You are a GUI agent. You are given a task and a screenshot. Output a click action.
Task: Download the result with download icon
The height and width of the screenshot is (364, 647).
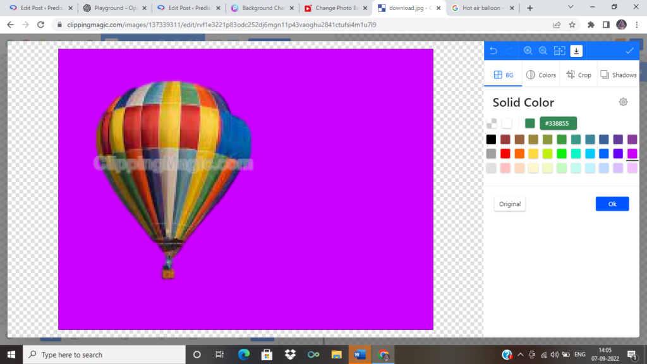(x=576, y=51)
